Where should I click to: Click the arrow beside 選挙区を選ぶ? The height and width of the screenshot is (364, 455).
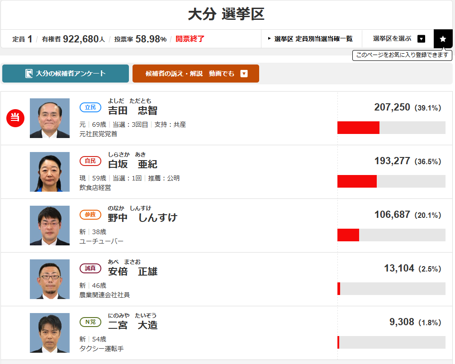[422, 39]
